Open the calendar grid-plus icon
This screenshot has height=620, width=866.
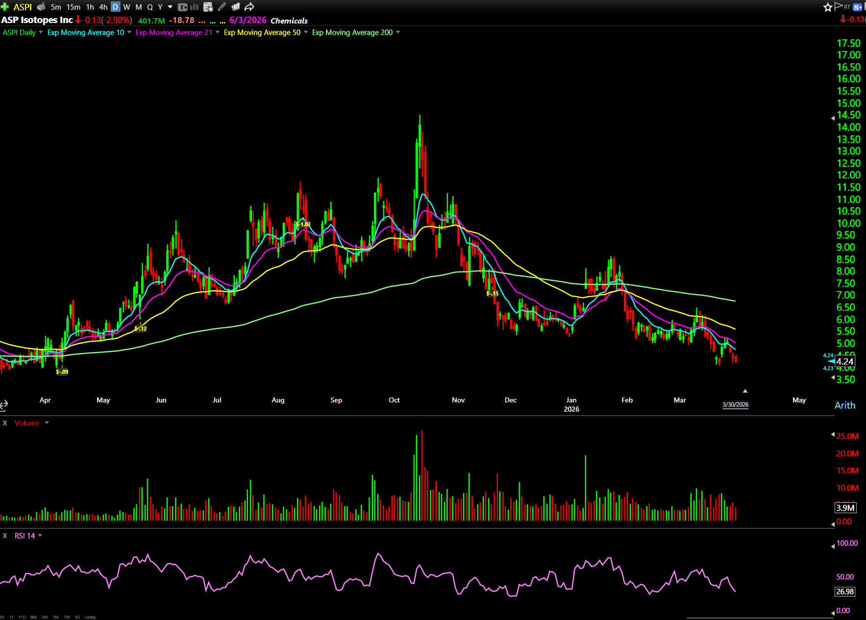click(208, 7)
